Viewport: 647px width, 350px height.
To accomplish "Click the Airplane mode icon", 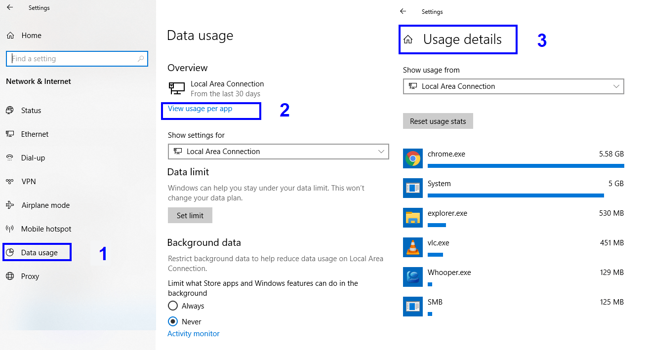I will (x=10, y=205).
